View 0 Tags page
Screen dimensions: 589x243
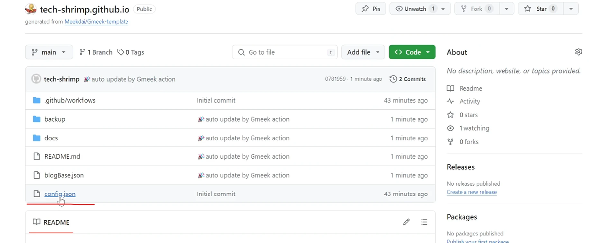[x=130, y=52]
